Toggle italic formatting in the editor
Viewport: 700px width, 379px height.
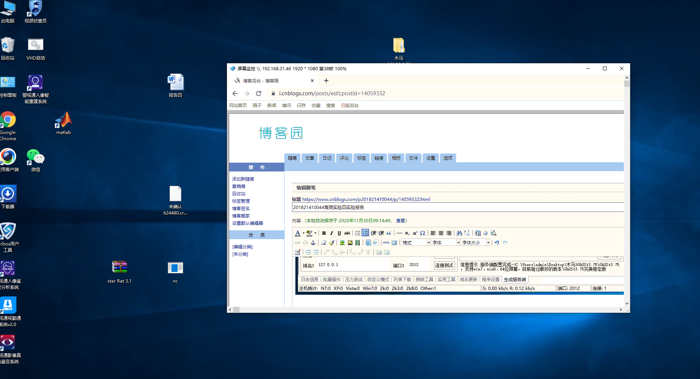(x=331, y=233)
